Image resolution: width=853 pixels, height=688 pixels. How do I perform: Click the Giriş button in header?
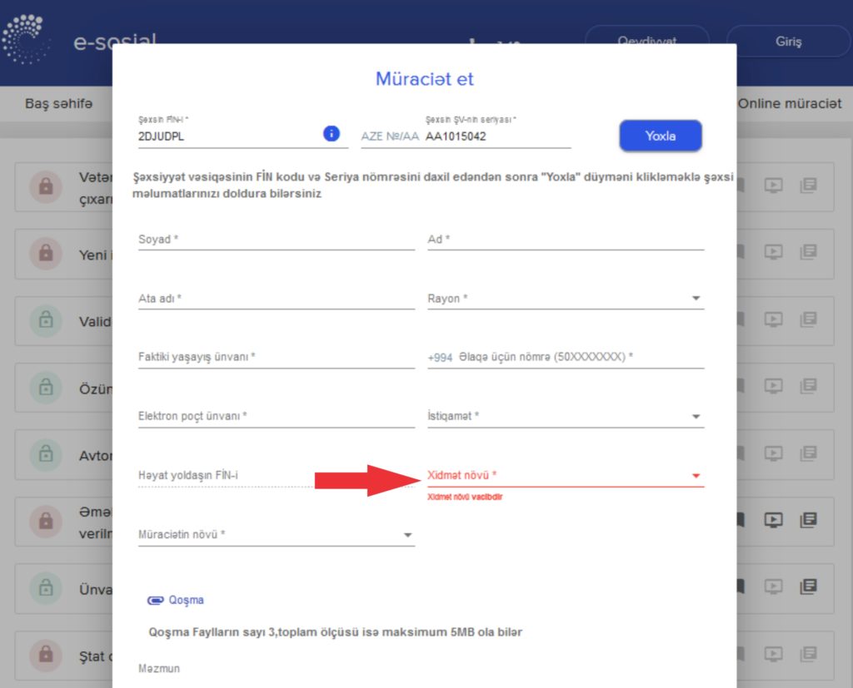pos(788,42)
